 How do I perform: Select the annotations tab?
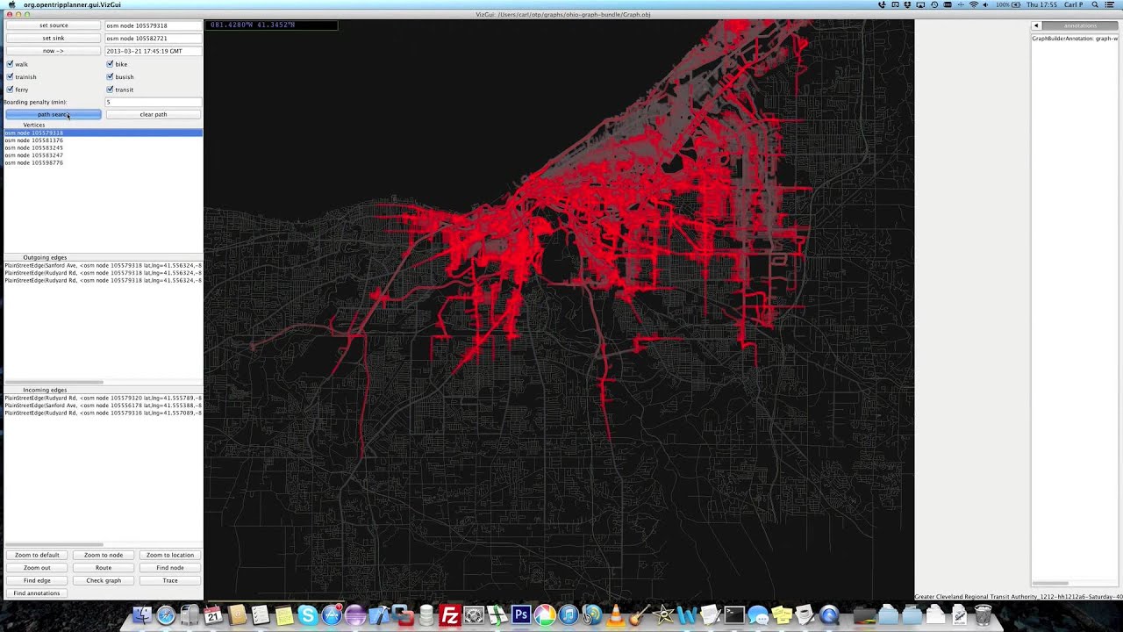(1080, 25)
